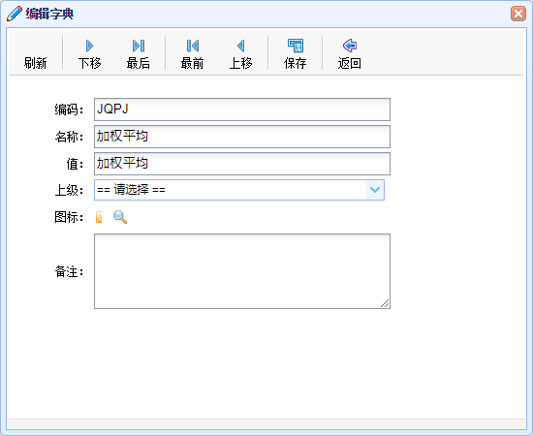Screen dimensions: 533x436
Task: Click the 返回 text label in the toolbar
Action: (350, 63)
